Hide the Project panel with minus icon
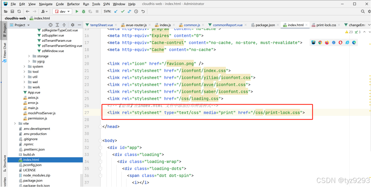The height and width of the screenshot is (187, 371). 79,25
